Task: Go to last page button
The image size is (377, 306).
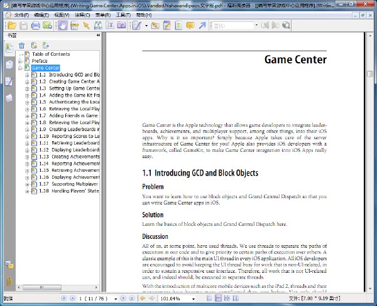Action: [132, 298]
